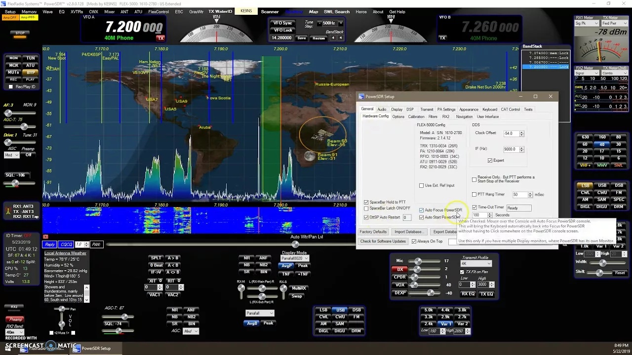Click the red TX indicator under VFO A

pyautogui.click(x=160, y=38)
